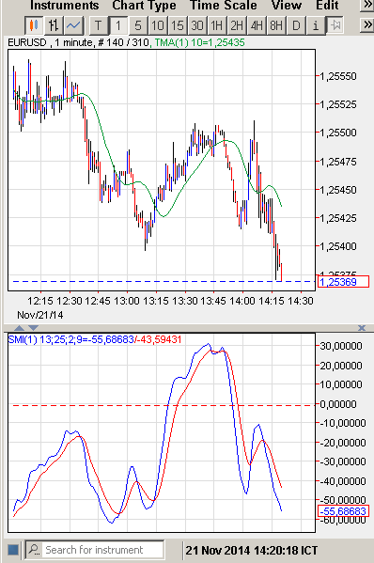This screenshot has width=374, height=563.
Task: Select bar chart type icon
Action: (x=54, y=25)
